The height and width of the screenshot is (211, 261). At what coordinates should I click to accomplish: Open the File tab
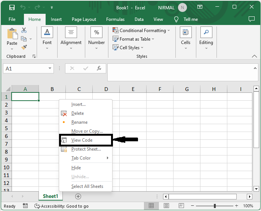coord(12,19)
